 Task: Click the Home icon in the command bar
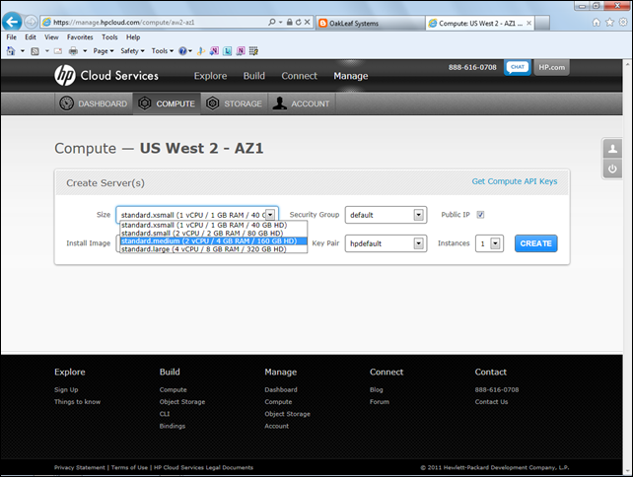click(x=11, y=51)
